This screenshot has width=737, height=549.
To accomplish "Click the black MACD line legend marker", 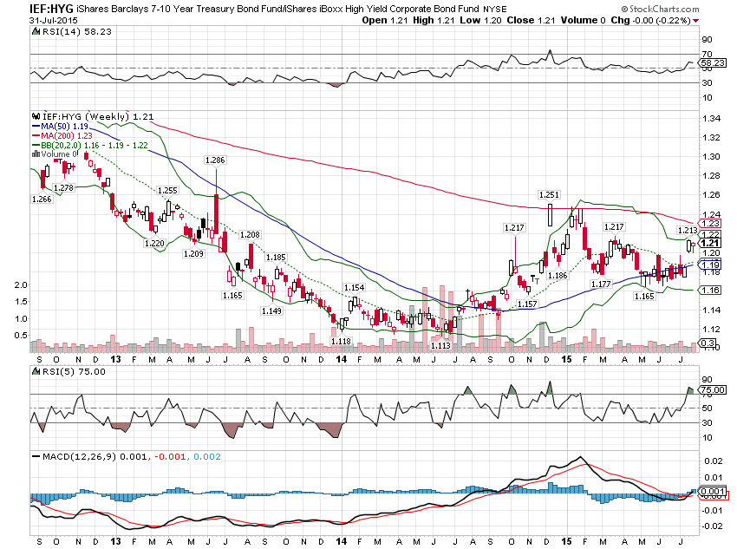I will pos(36,456).
